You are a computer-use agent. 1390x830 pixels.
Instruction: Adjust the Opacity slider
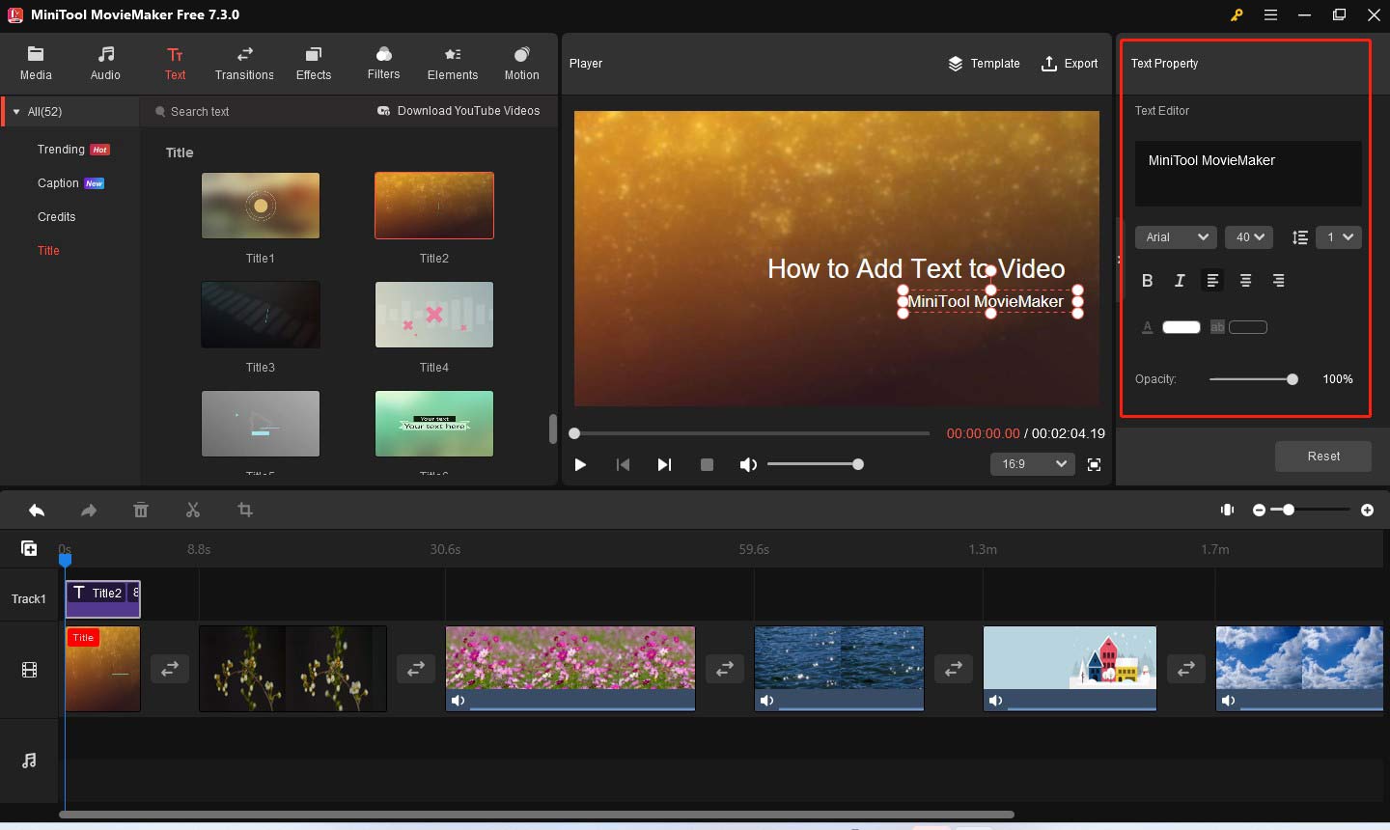click(x=1253, y=379)
